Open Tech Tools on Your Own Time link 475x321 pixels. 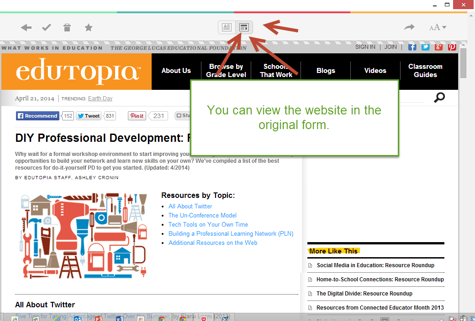point(208,224)
